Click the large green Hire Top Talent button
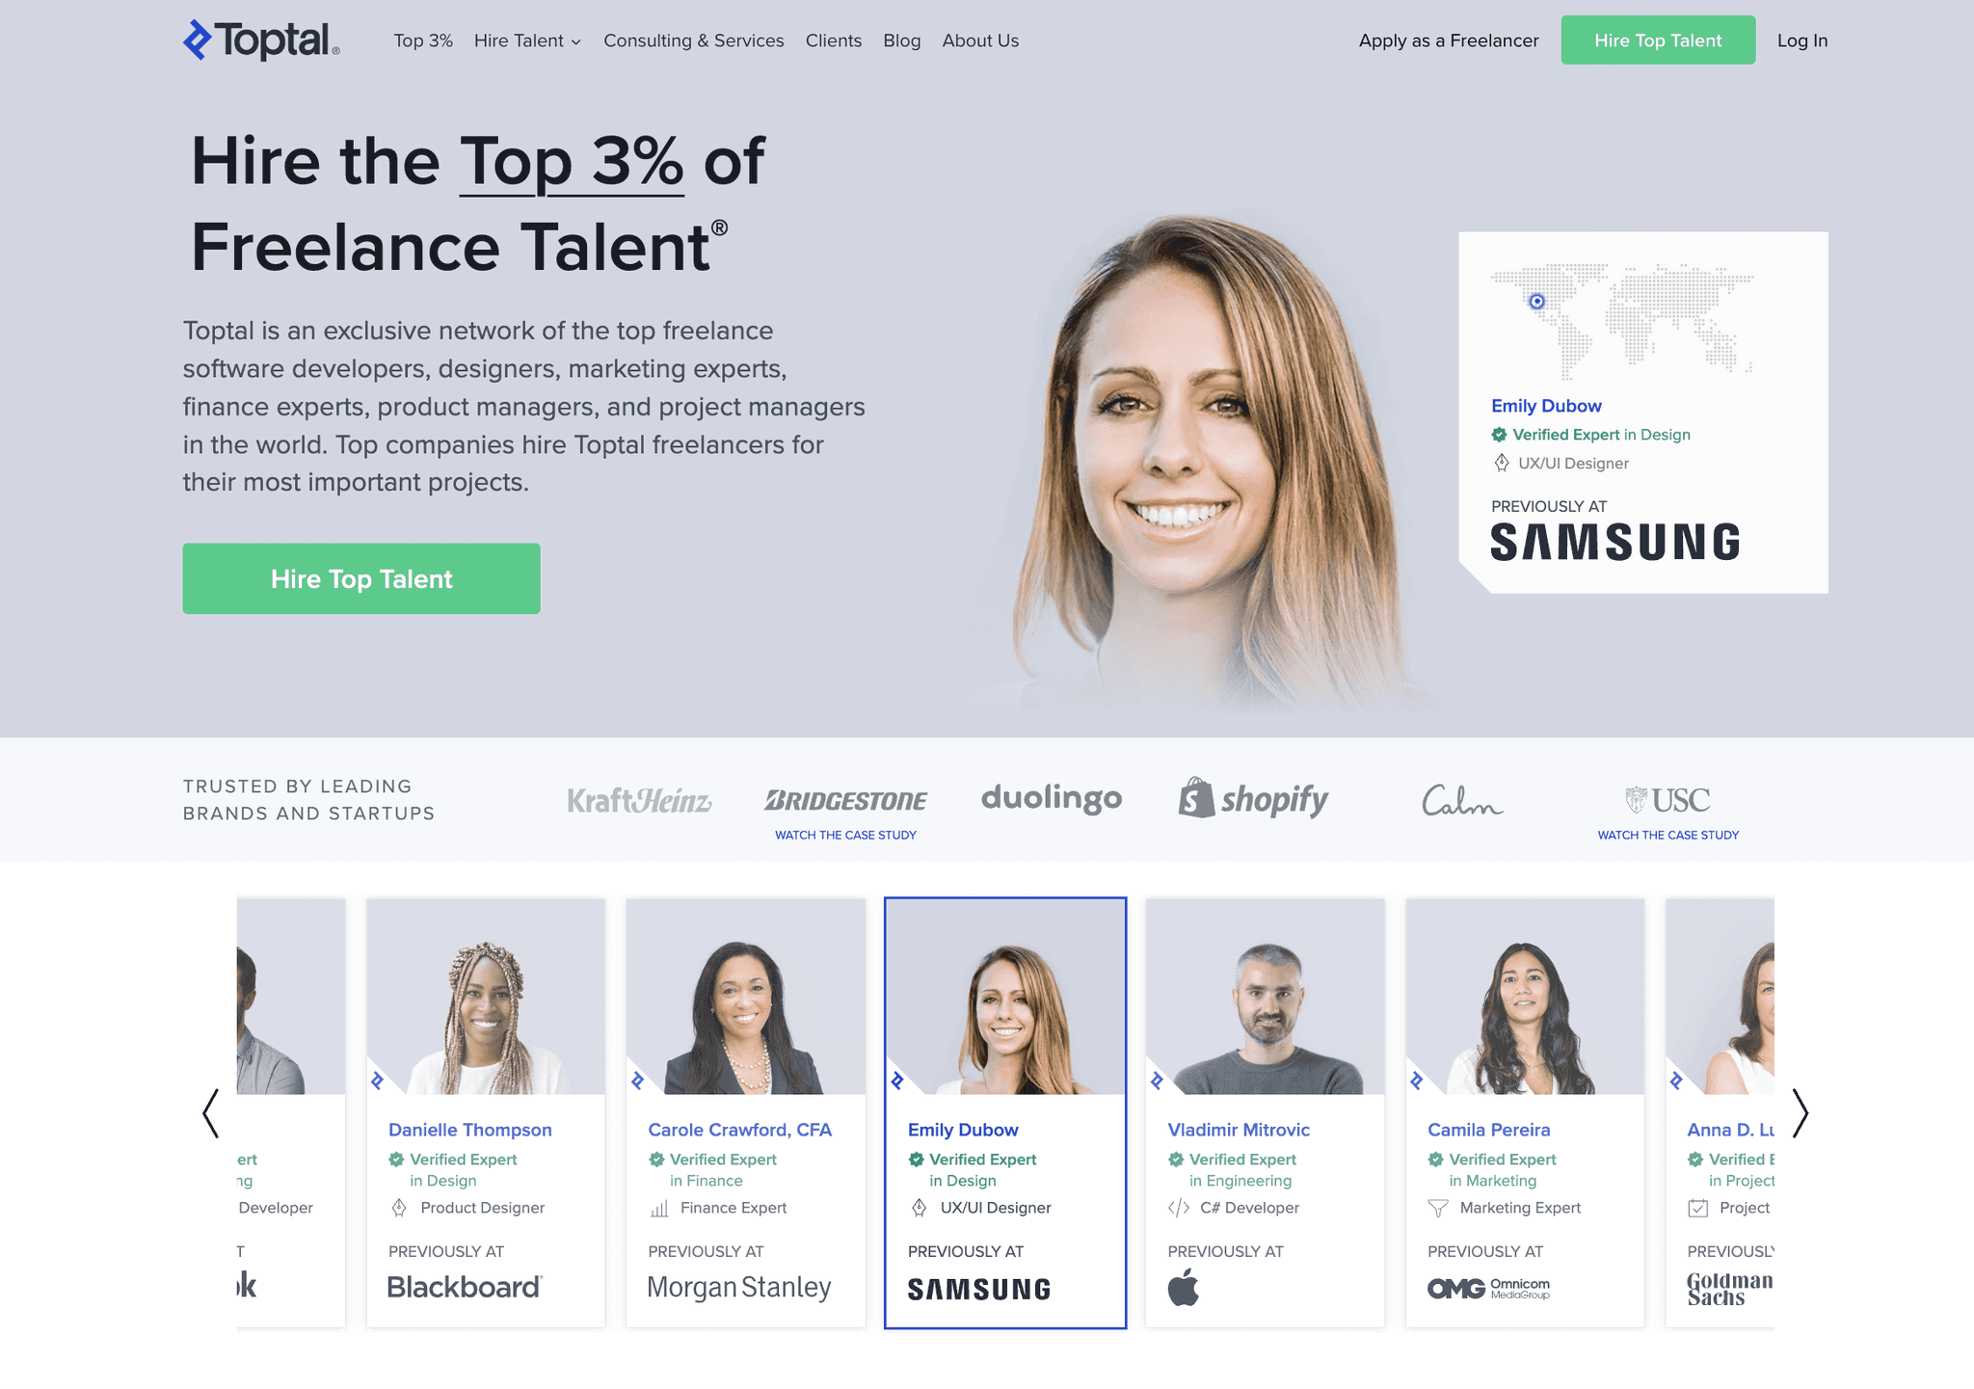Image resolution: width=1974 pixels, height=1389 pixels. pyautogui.click(x=361, y=578)
